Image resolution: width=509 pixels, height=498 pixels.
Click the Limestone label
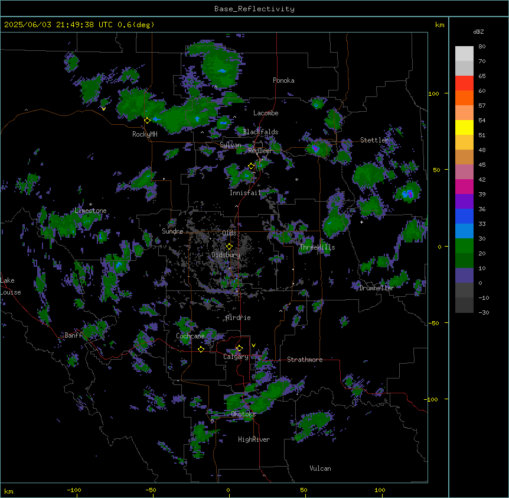pyautogui.click(x=90, y=211)
